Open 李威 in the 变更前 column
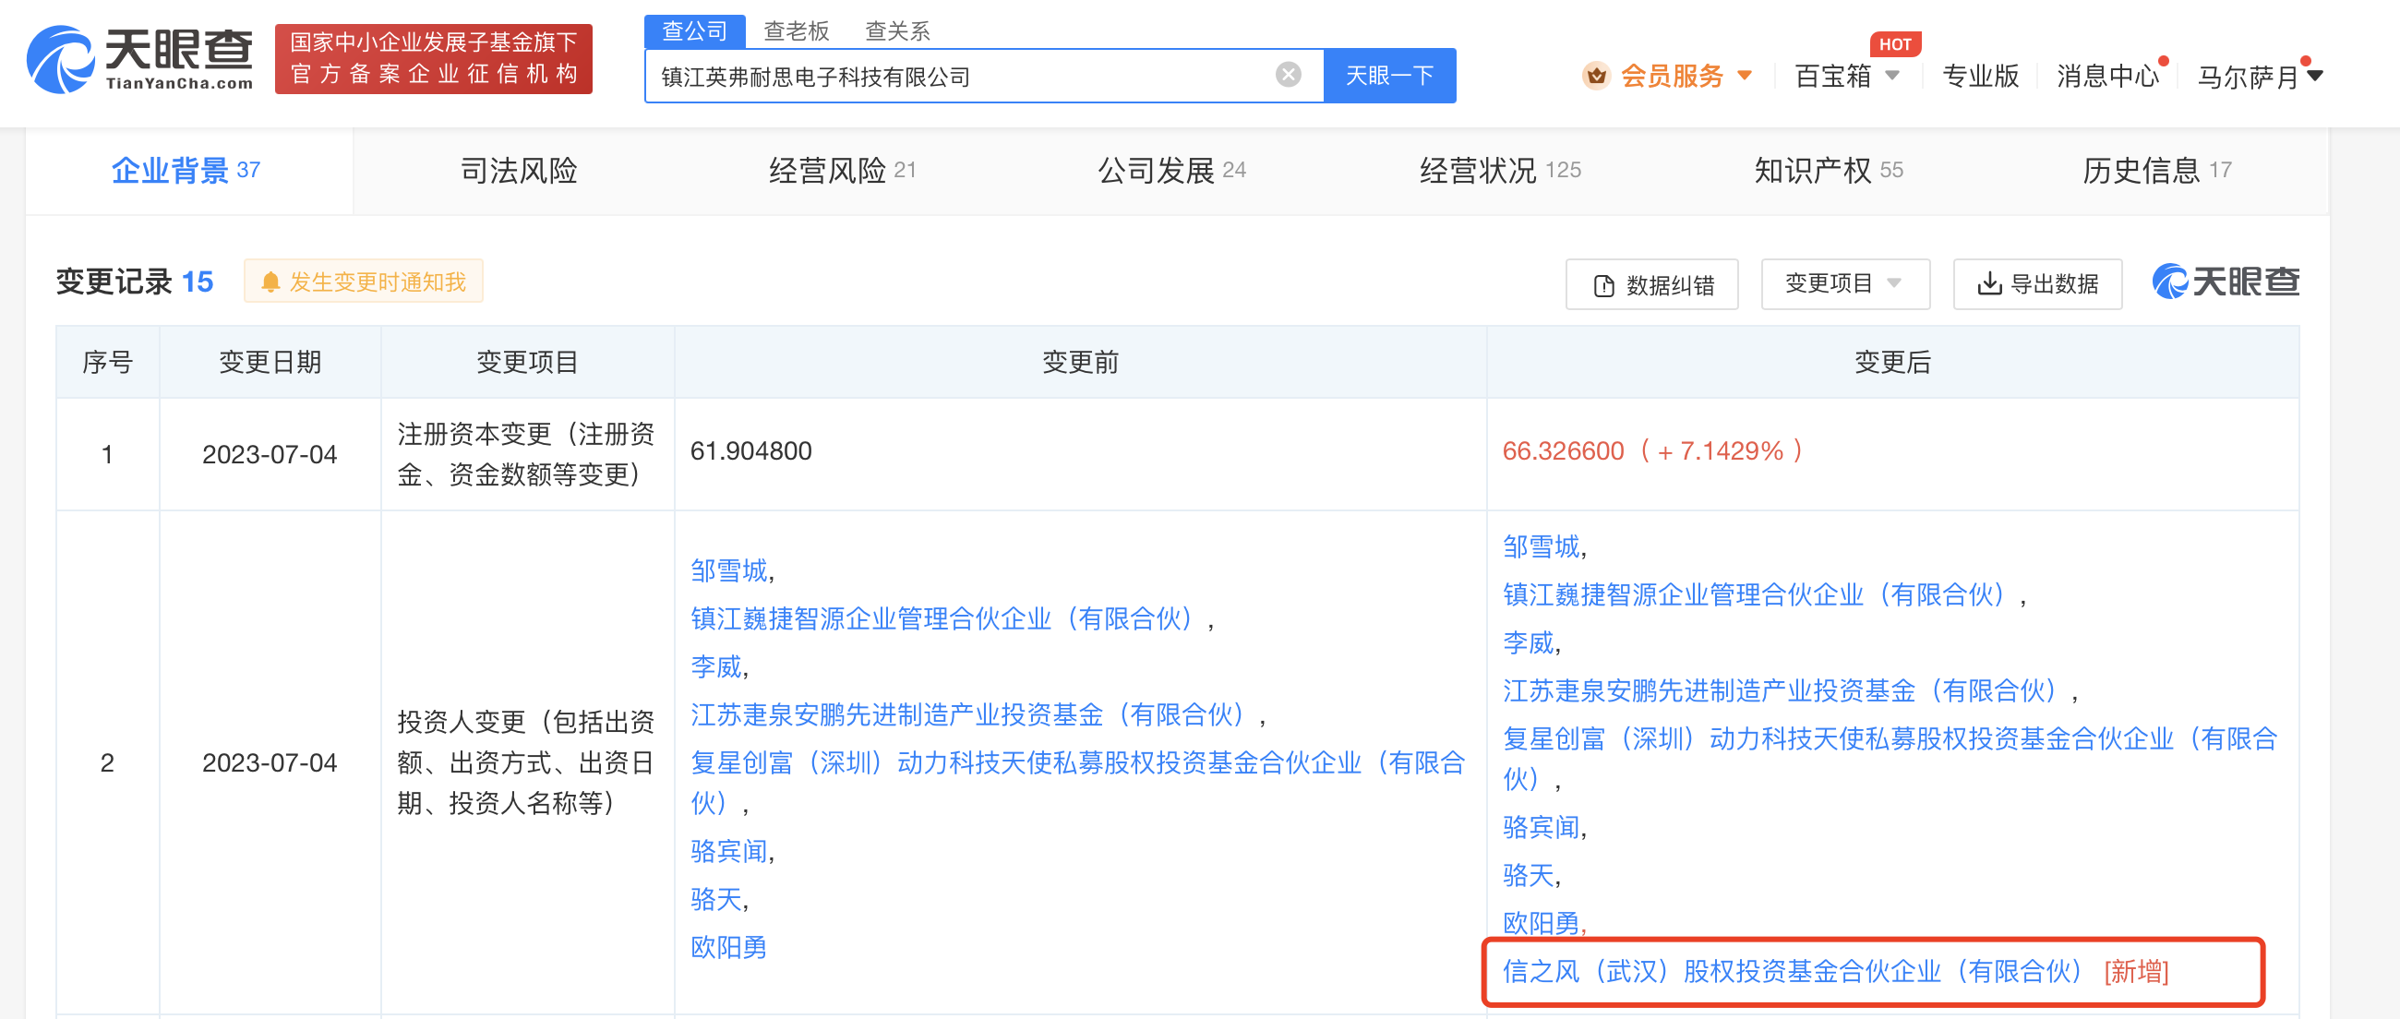Screen dimensions: 2400x1019 coord(715,667)
